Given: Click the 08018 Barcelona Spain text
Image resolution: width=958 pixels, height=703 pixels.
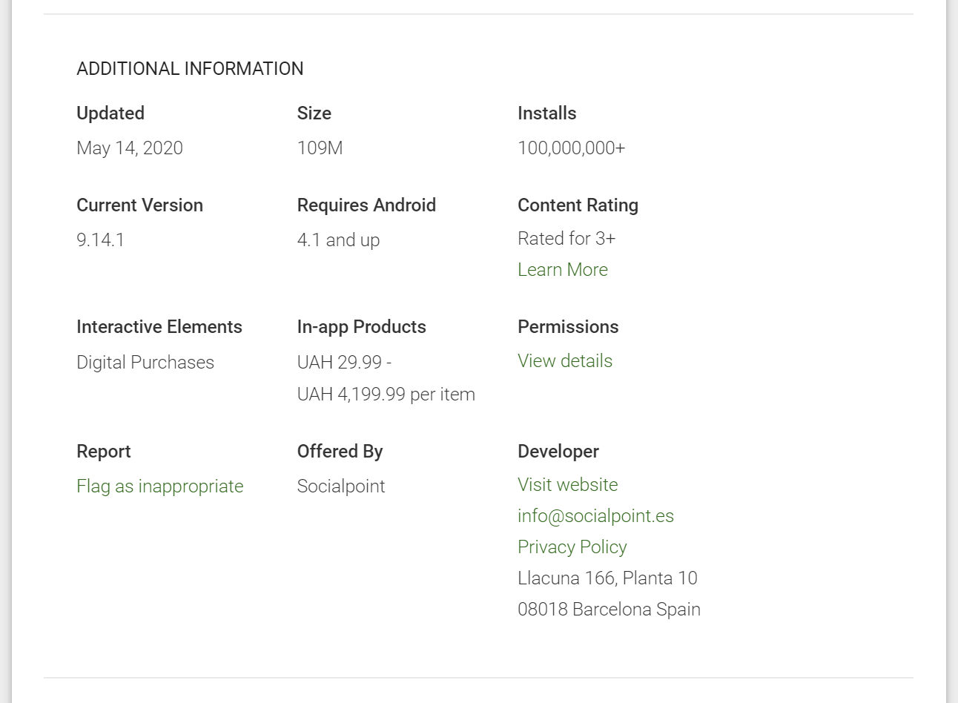Looking at the screenshot, I should (608, 610).
